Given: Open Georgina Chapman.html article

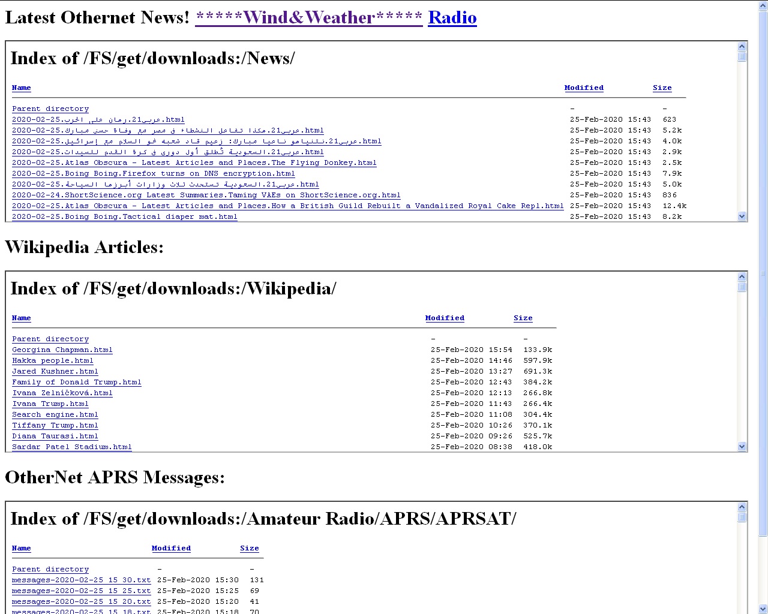Looking at the screenshot, I should tap(62, 350).
